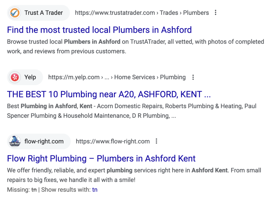Click the Trust A Trader checkmark favicon
This screenshot has width=271, height=205.
click(x=15, y=13)
